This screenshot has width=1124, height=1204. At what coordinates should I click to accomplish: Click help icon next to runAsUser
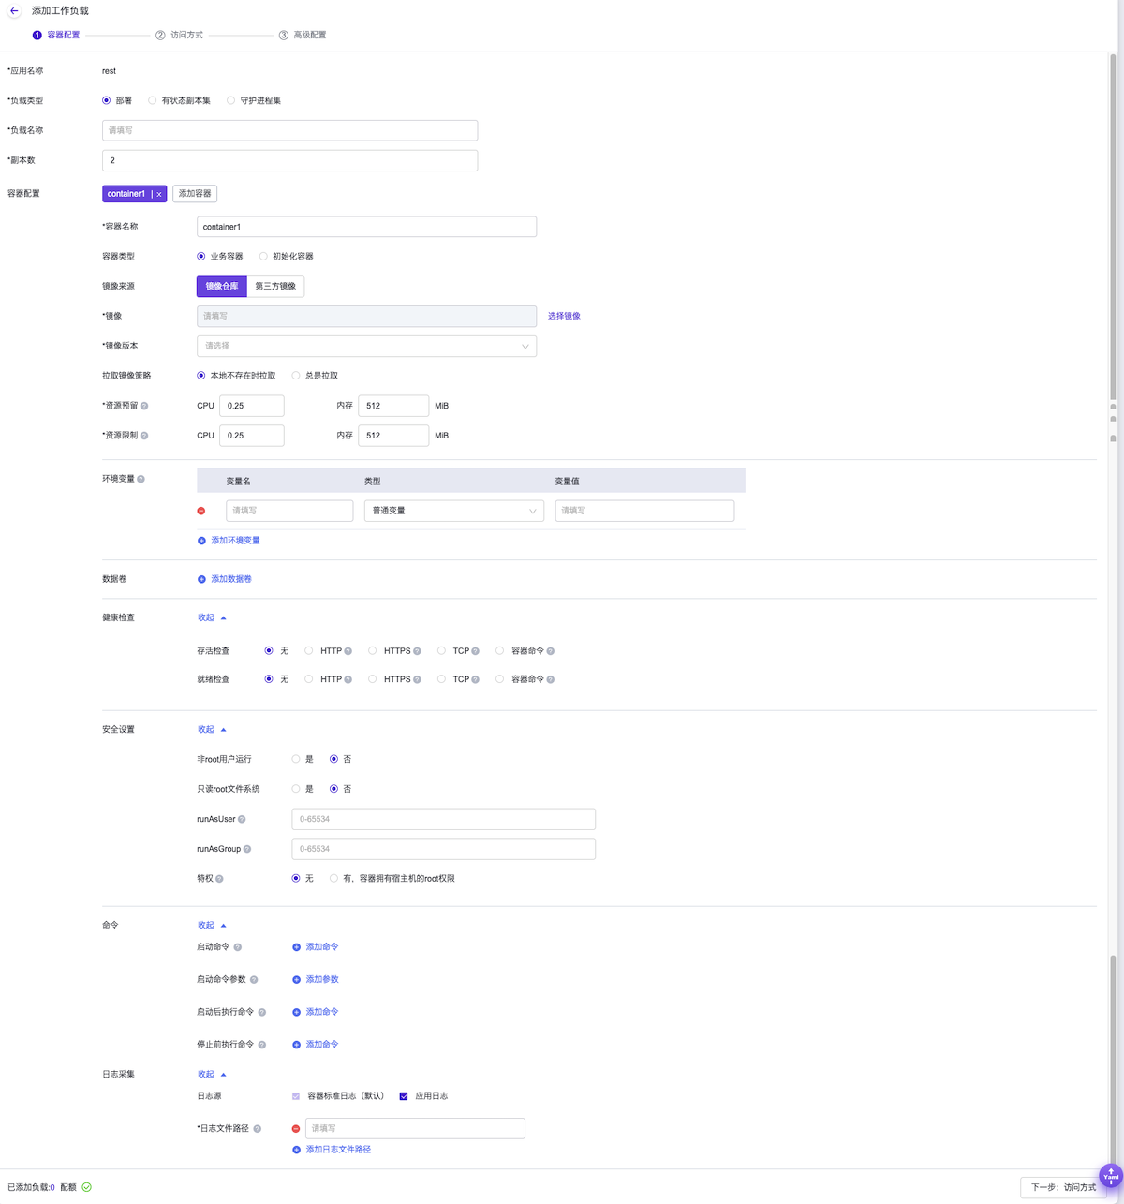(242, 819)
